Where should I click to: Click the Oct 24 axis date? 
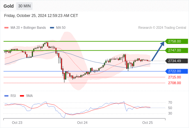tap(82, 123)
